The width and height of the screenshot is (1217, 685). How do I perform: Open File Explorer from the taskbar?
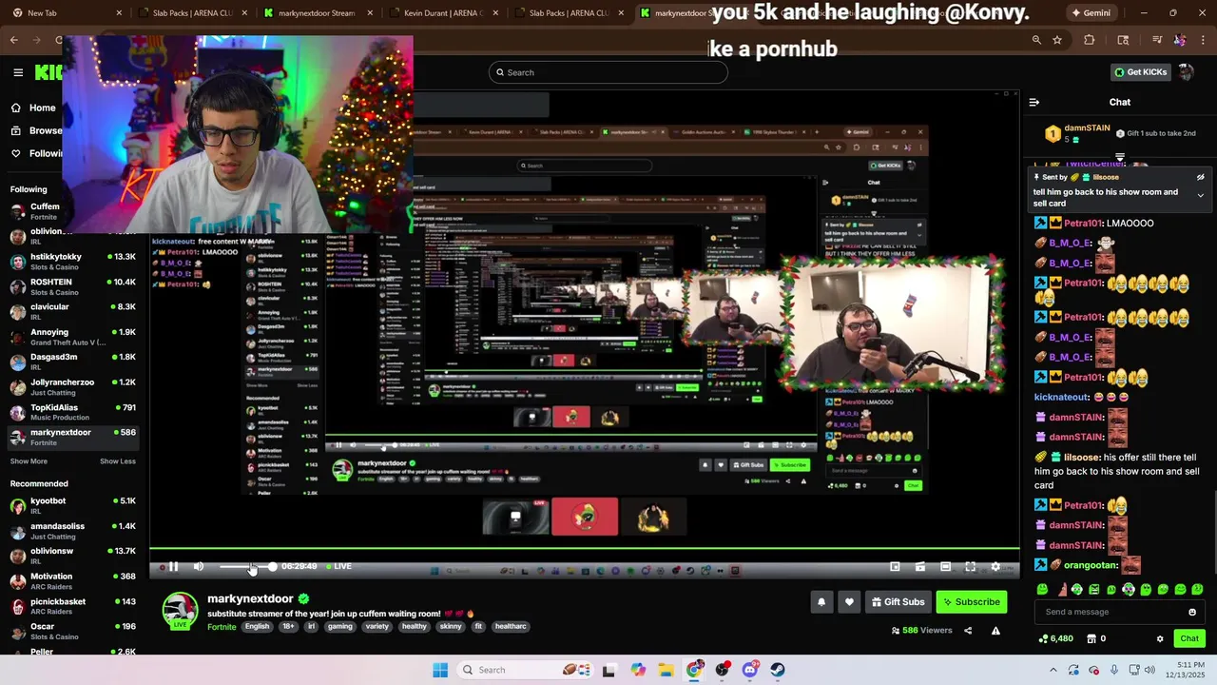[x=666, y=670]
